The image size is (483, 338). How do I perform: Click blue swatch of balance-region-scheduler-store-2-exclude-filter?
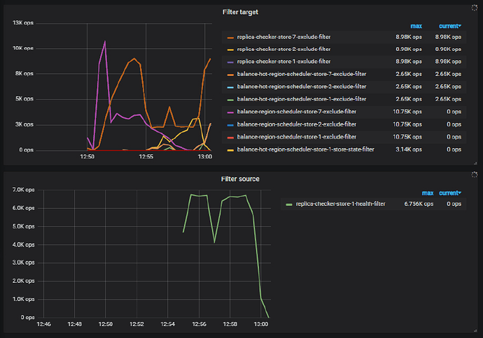(230, 124)
